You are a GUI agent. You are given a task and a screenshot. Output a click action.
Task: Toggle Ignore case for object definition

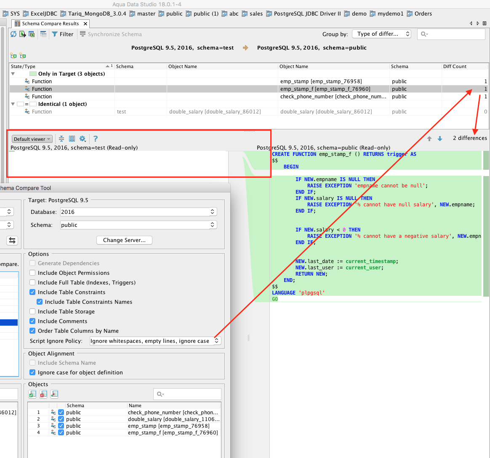(32, 372)
